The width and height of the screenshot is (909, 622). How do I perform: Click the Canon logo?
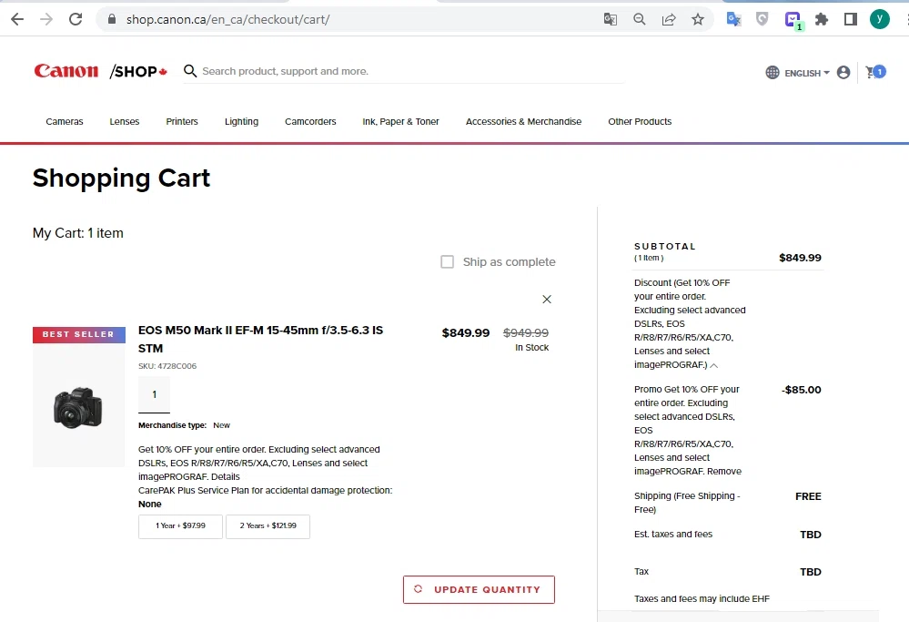pyautogui.click(x=66, y=71)
